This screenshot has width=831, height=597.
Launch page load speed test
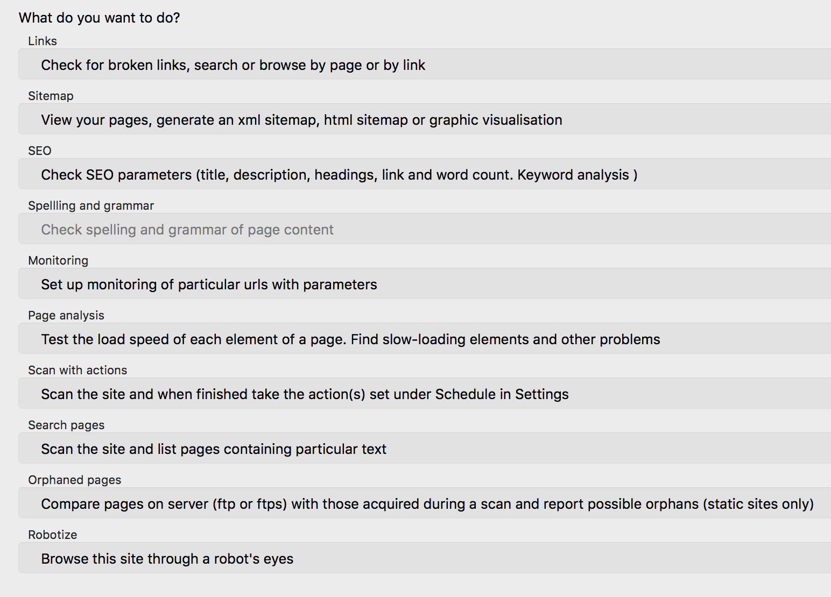pyautogui.click(x=425, y=339)
